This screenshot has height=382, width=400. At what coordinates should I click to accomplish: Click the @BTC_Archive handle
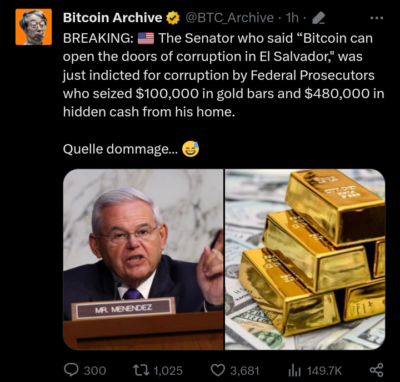[229, 18]
